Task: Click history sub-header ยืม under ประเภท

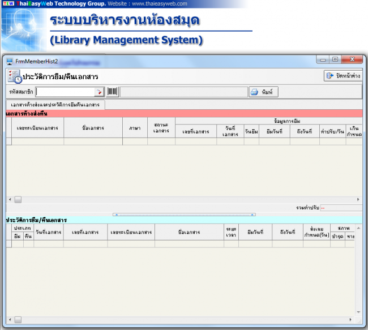Action: pyautogui.click(x=18, y=236)
